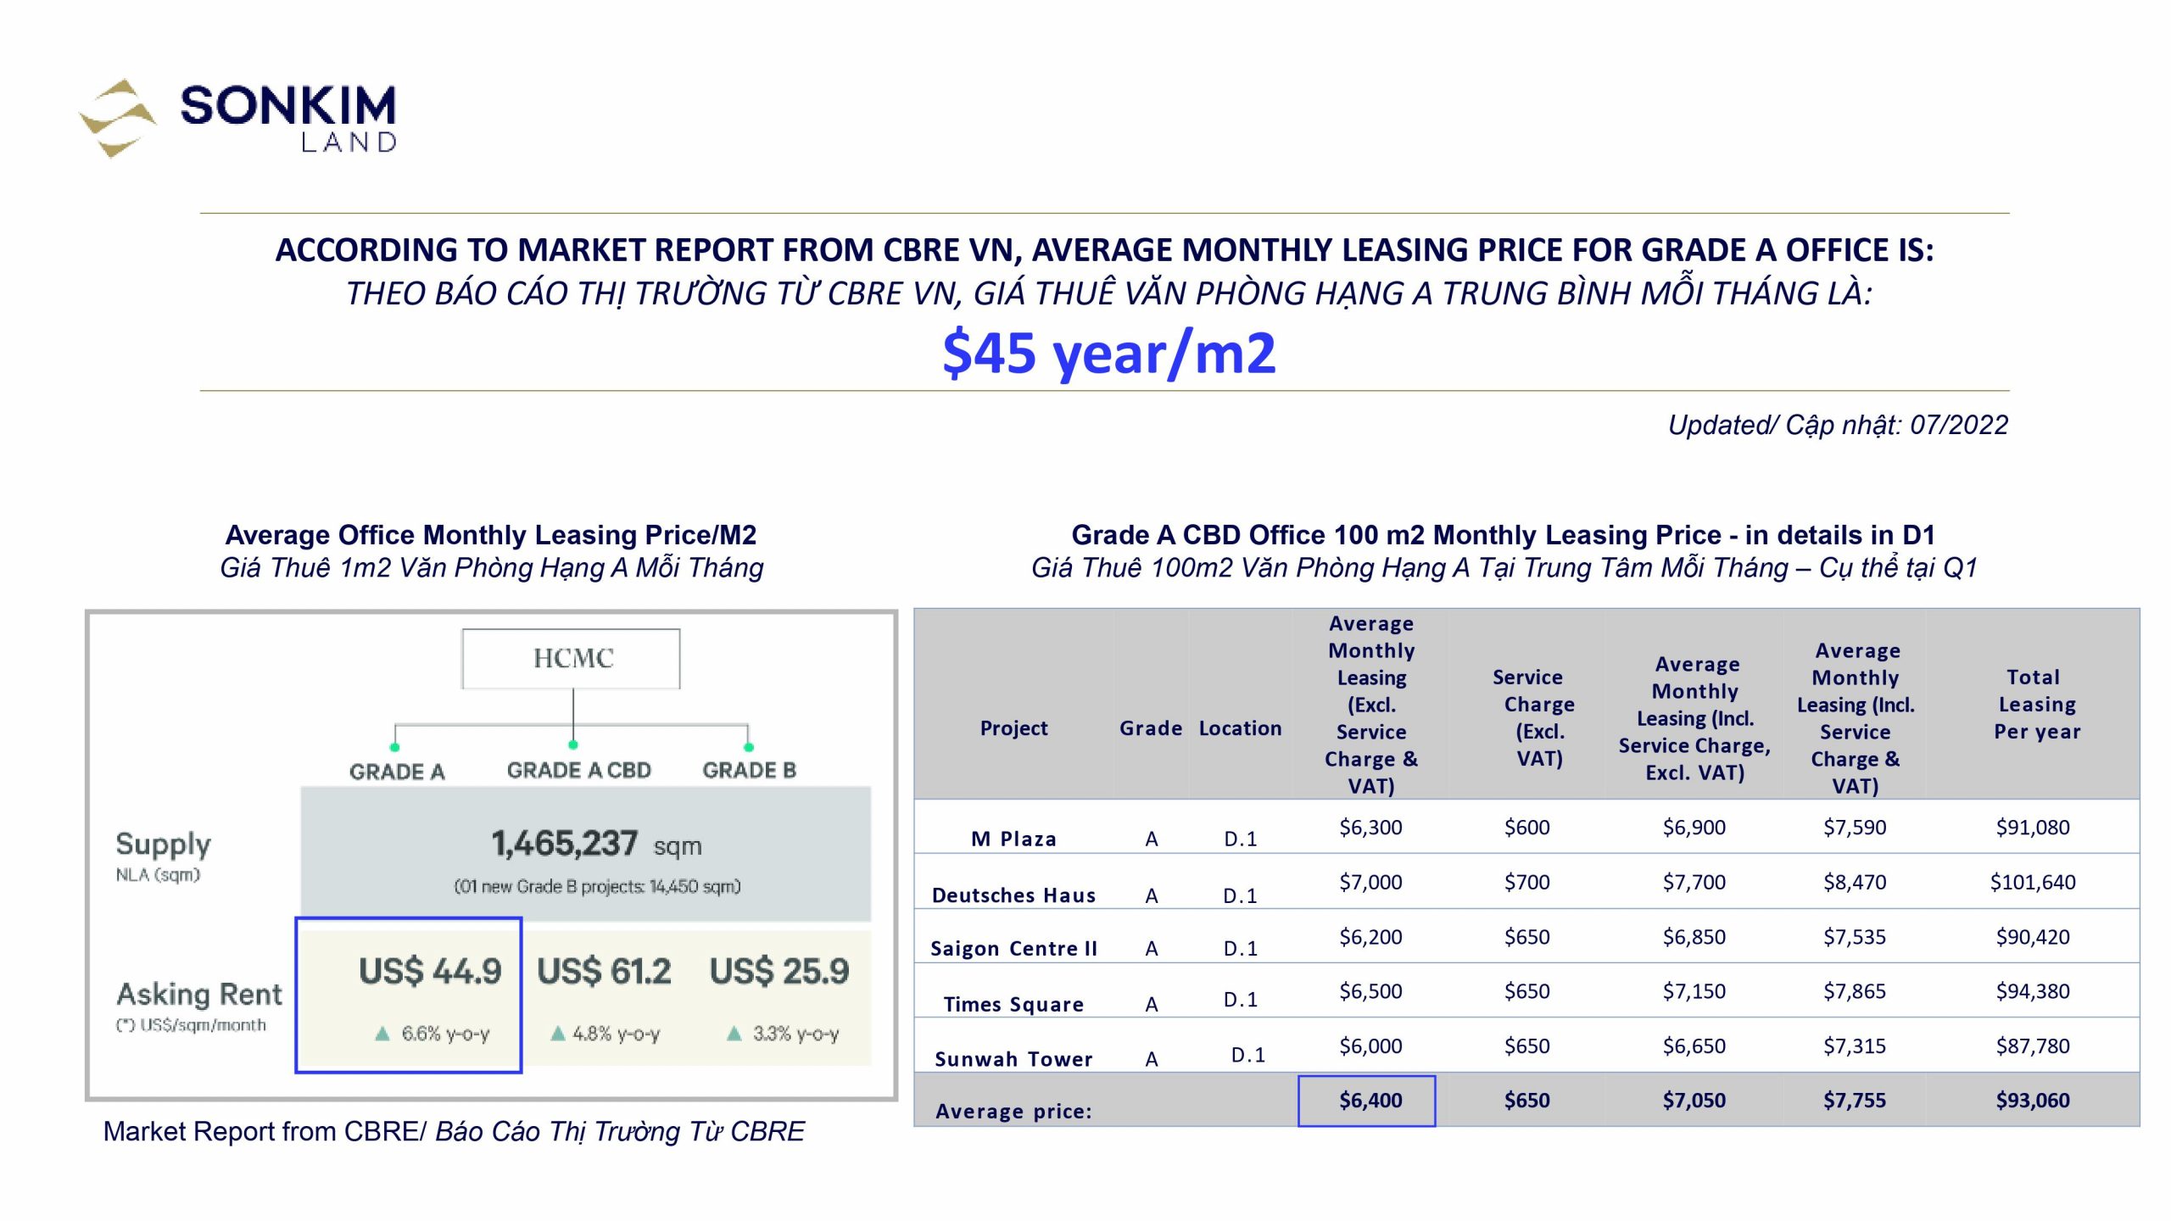Viewport: 2171px width, 1221px height.
Task: Click the 1,465,237 sqm supply figure
Action: pyautogui.click(x=596, y=845)
